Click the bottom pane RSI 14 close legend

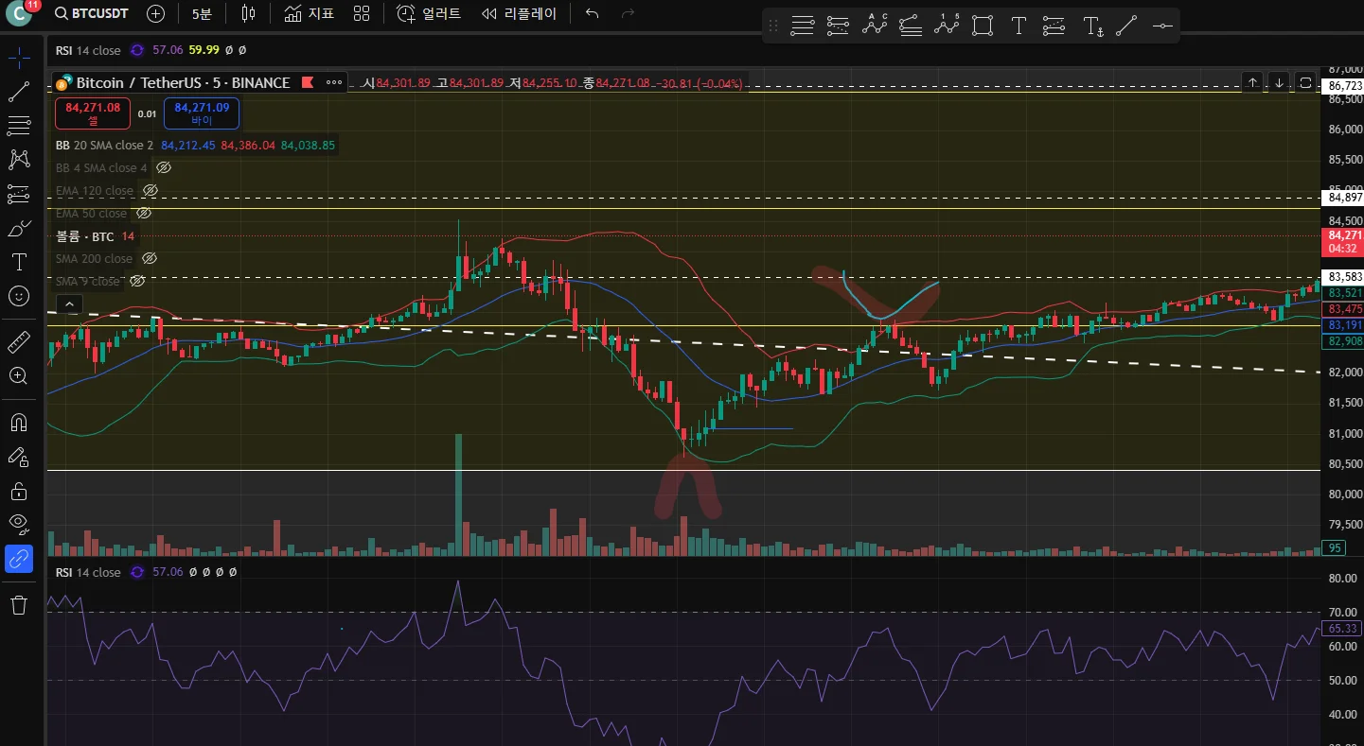[x=88, y=572]
